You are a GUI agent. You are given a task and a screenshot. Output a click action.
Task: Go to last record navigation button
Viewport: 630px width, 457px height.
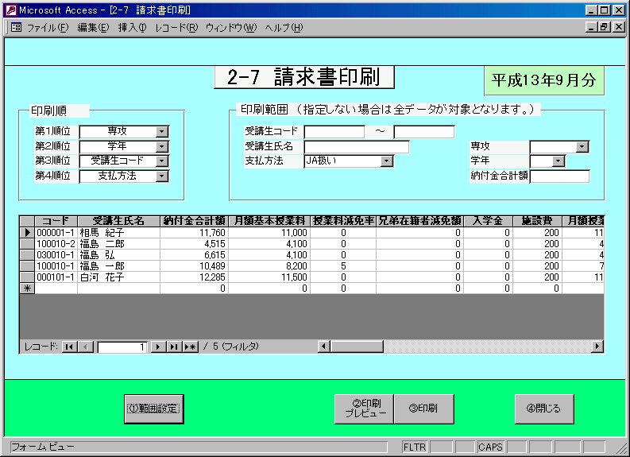(x=174, y=347)
